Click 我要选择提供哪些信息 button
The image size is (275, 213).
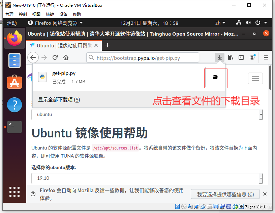tap(225, 194)
